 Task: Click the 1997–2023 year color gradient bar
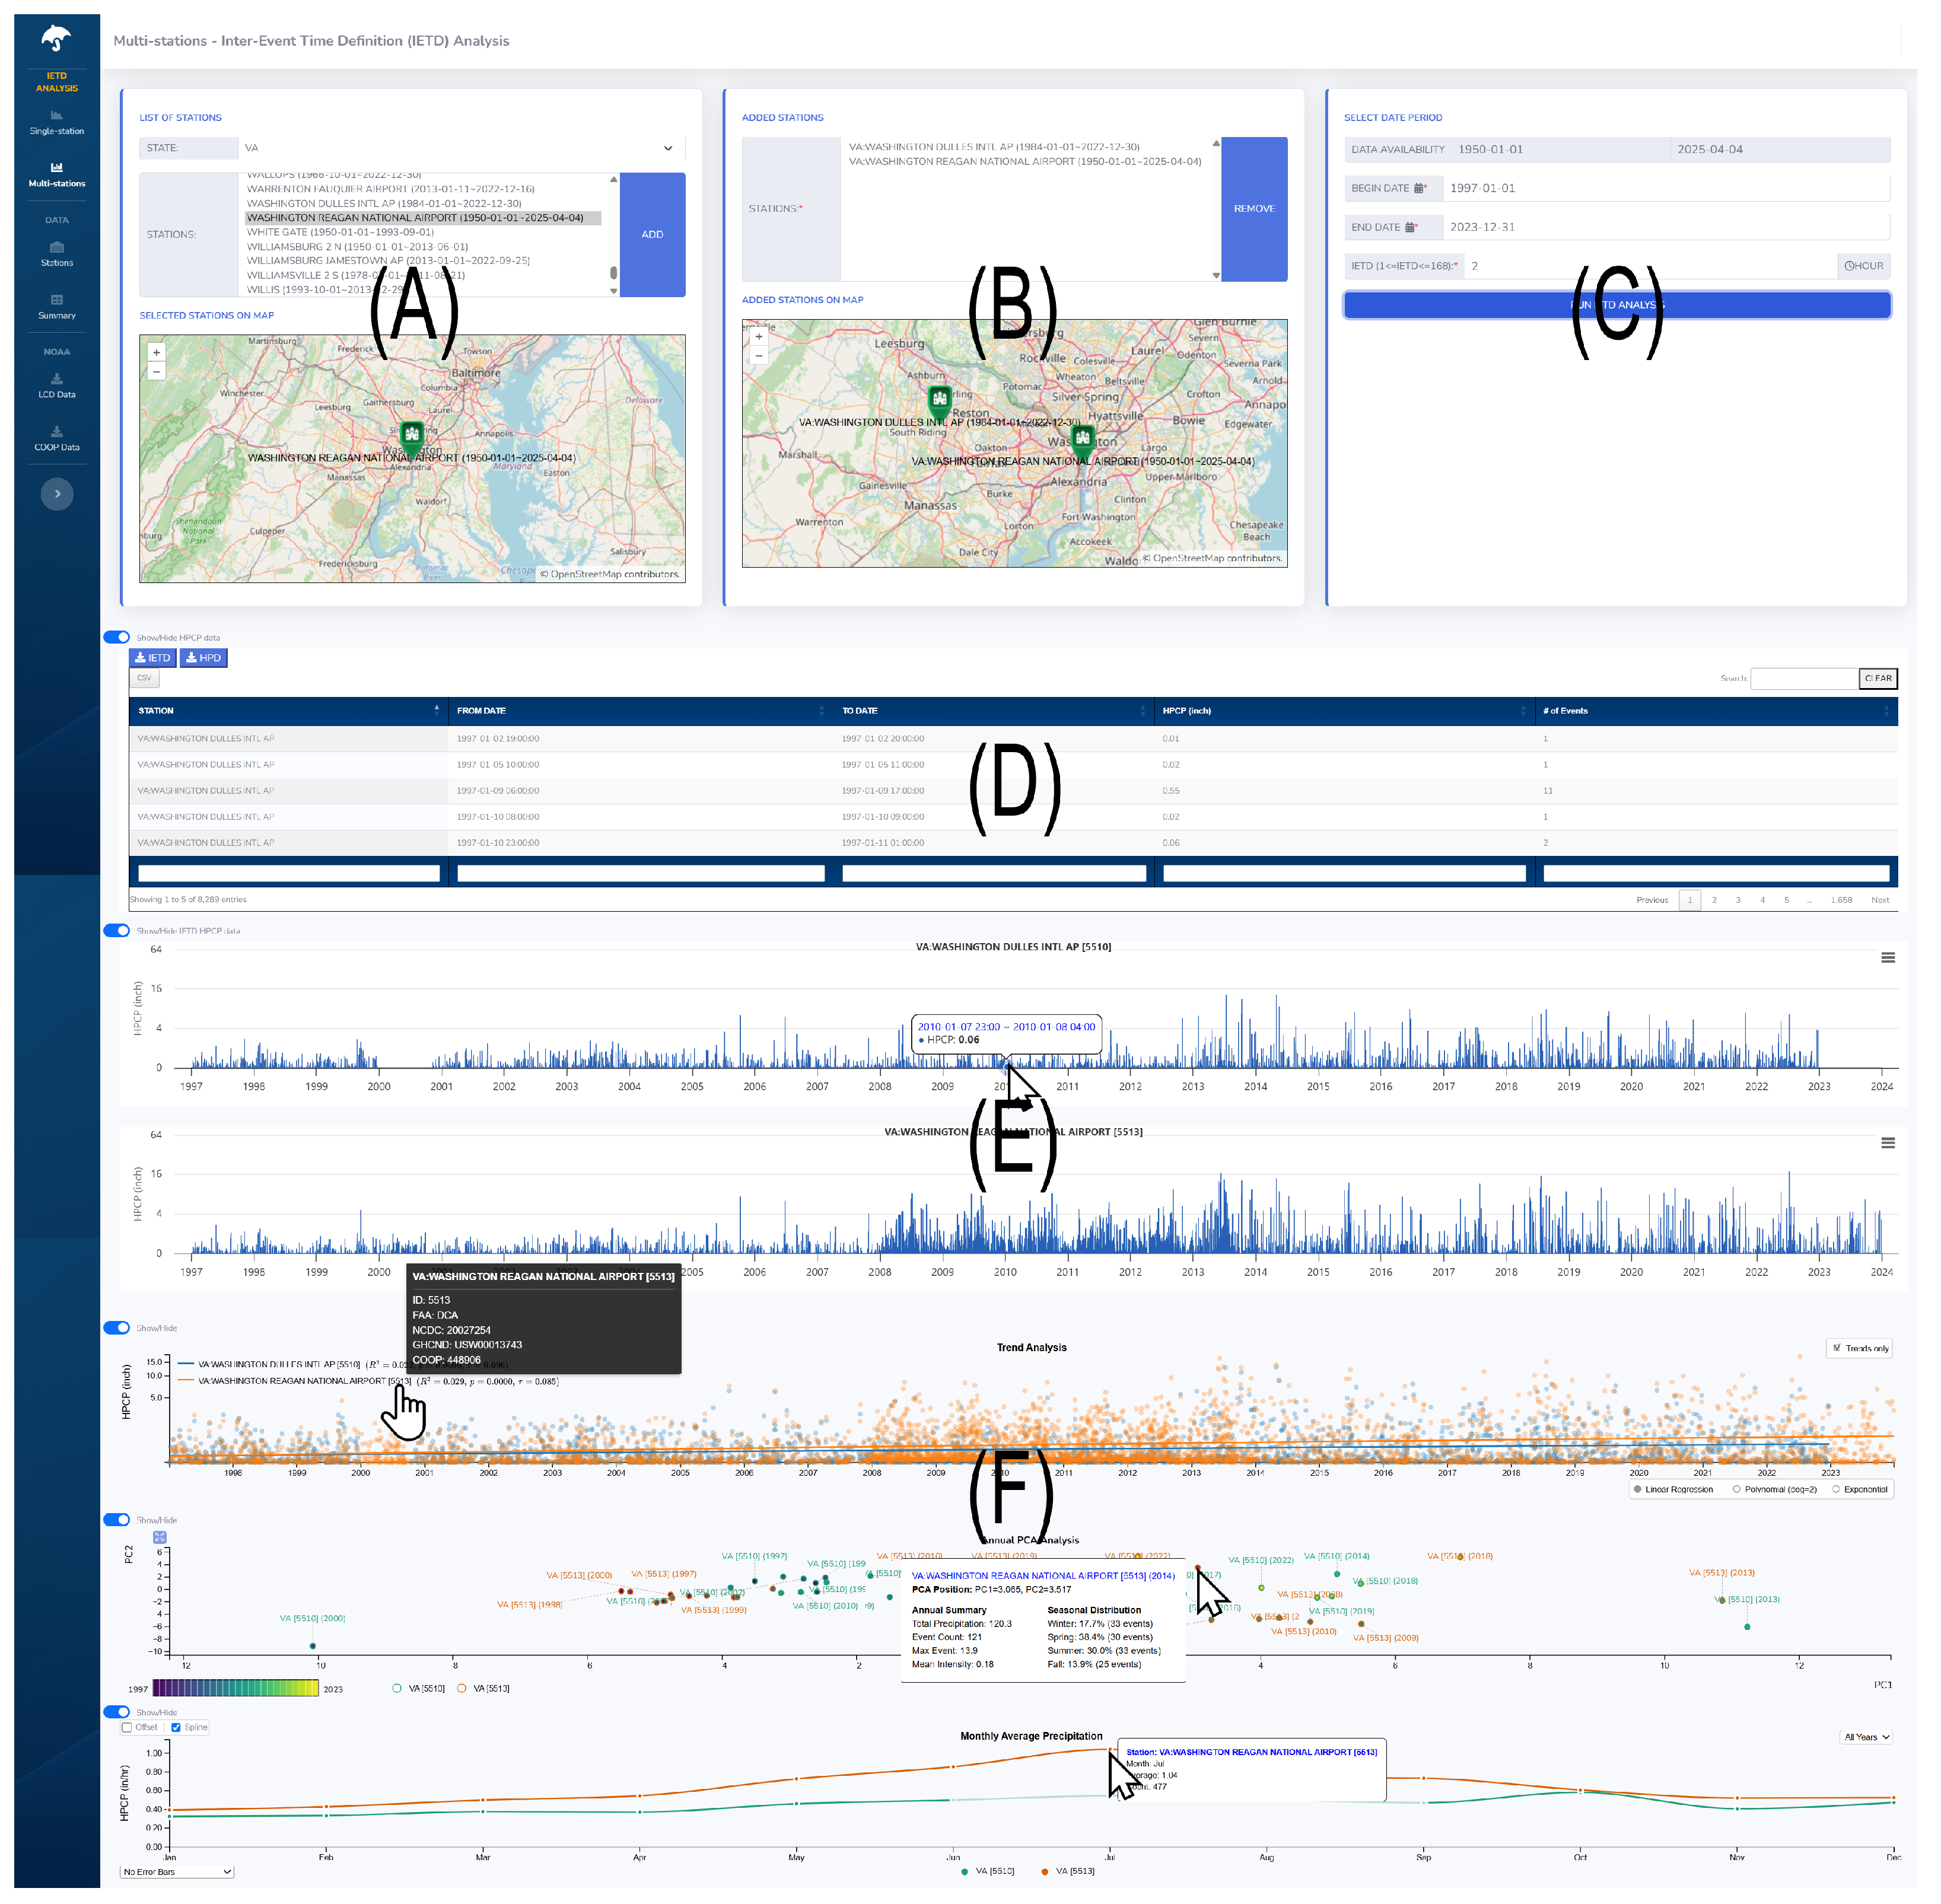click(x=236, y=1688)
